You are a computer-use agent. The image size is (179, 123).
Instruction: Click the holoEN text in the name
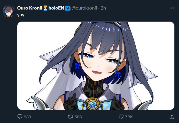(56, 8)
